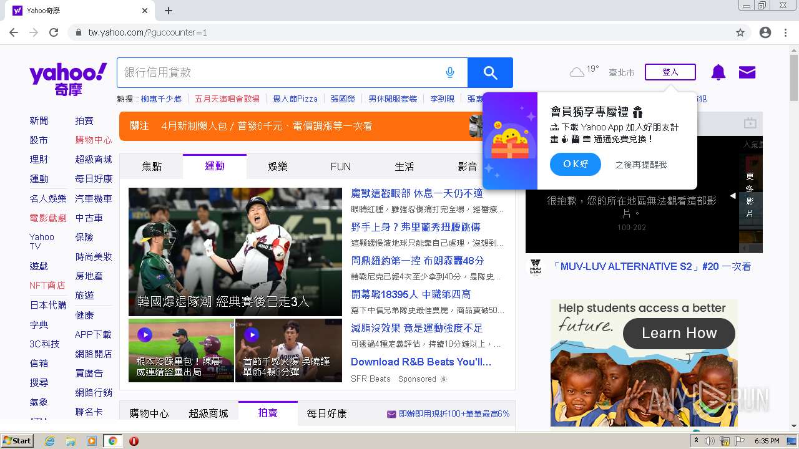Click the site lock icon in address bar
The width and height of the screenshot is (799, 449).
(78, 32)
